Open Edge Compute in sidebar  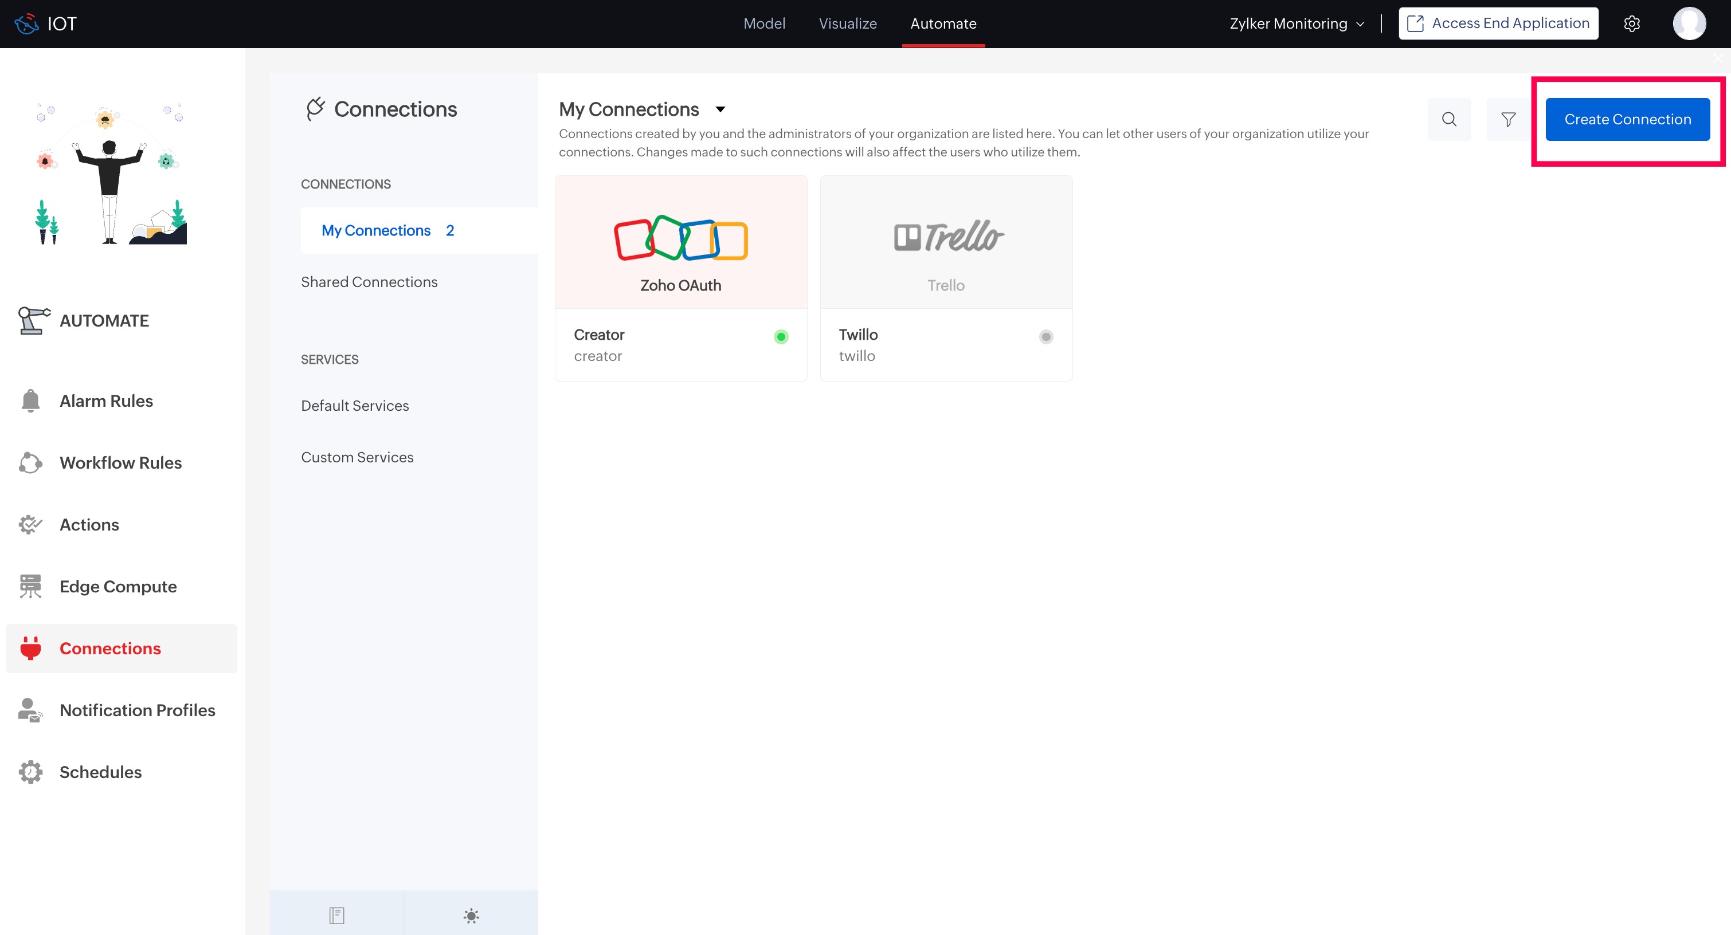(x=118, y=587)
